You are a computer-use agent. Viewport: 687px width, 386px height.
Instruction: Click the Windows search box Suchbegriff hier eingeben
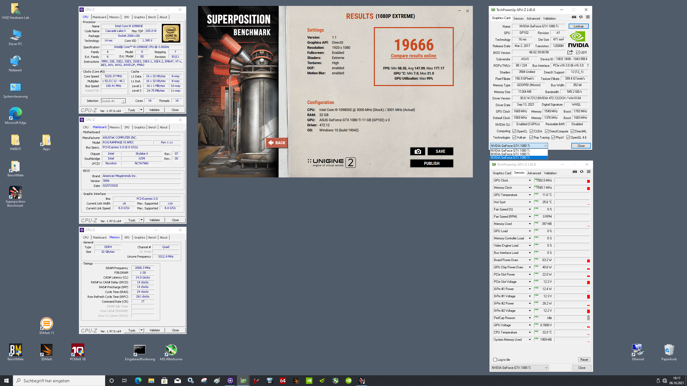pyautogui.click(x=59, y=381)
